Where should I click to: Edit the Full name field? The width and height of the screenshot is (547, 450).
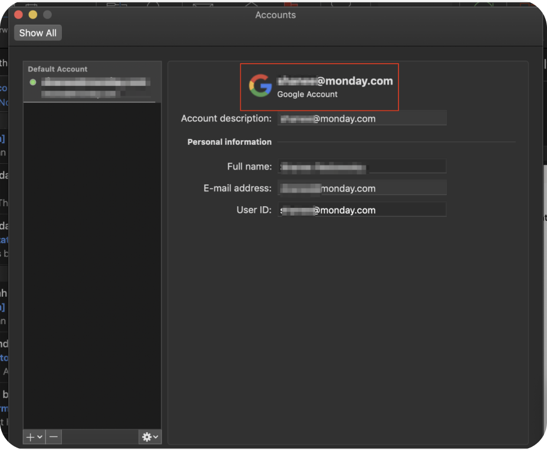pos(362,167)
